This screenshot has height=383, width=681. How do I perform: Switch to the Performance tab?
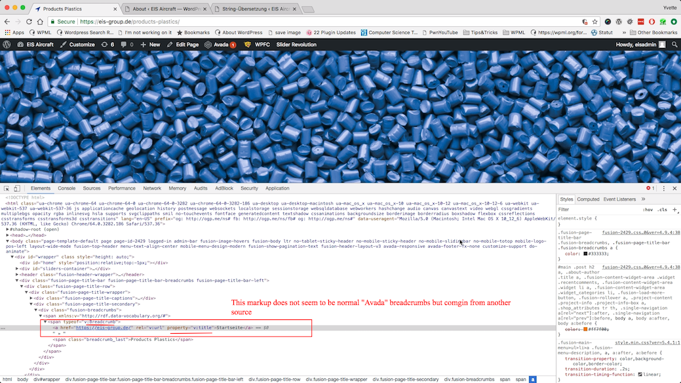click(x=122, y=188)
